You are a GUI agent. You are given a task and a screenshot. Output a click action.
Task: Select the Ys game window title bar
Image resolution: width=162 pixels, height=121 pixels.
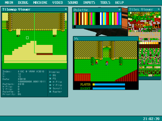pyautogui.click(x=106, y=39)
